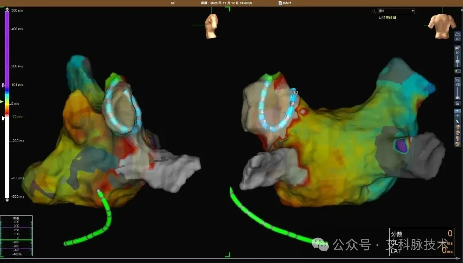Click the top arrow of LAT color scale
This screenshot has width=463, height=263.
click(7, 9)
